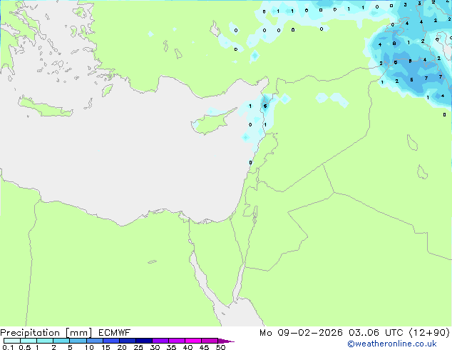452x350 pixels.
Task: Pick the 45–50 mm legend swatch
Action: click(x=210, y=341)
